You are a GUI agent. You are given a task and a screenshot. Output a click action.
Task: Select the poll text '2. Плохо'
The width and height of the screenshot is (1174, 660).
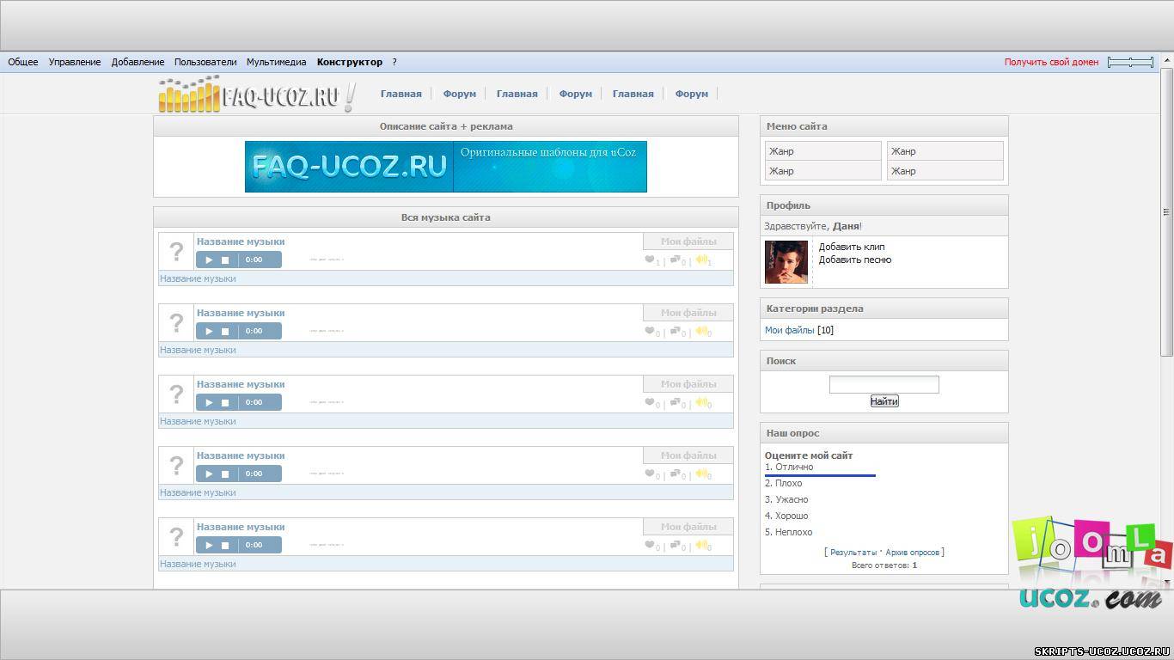784,483
